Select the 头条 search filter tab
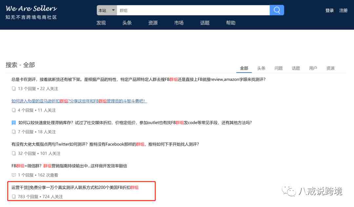The width and height of the screenshot is (354, 207). (x=261, y=68)
